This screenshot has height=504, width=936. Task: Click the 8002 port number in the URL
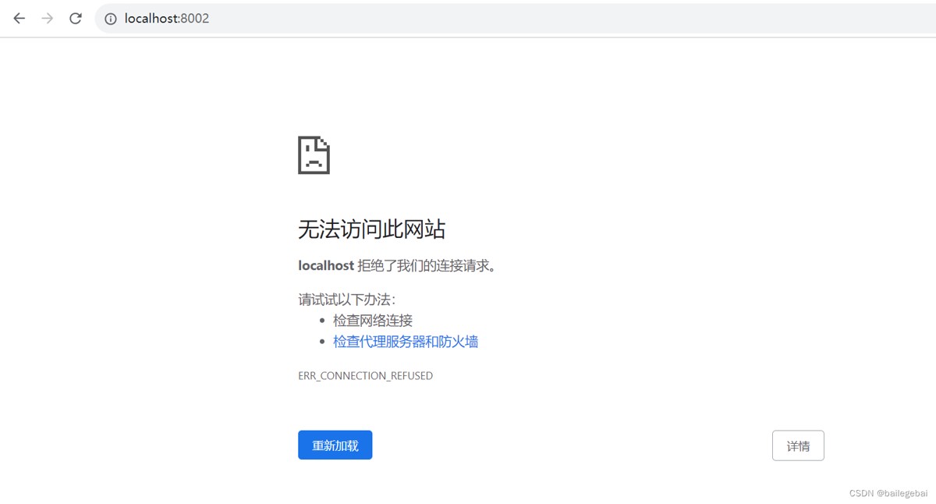coord(195,19)
